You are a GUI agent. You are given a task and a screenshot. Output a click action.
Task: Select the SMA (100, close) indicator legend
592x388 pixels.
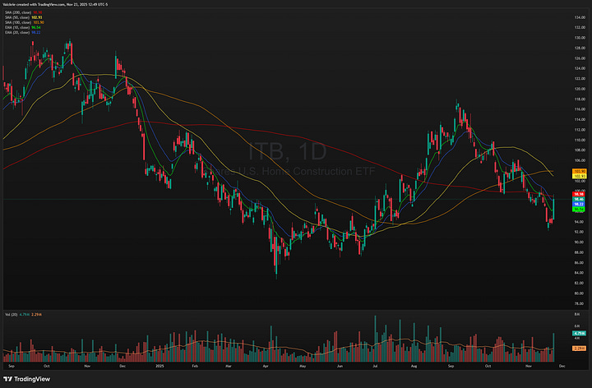point(25,22)
